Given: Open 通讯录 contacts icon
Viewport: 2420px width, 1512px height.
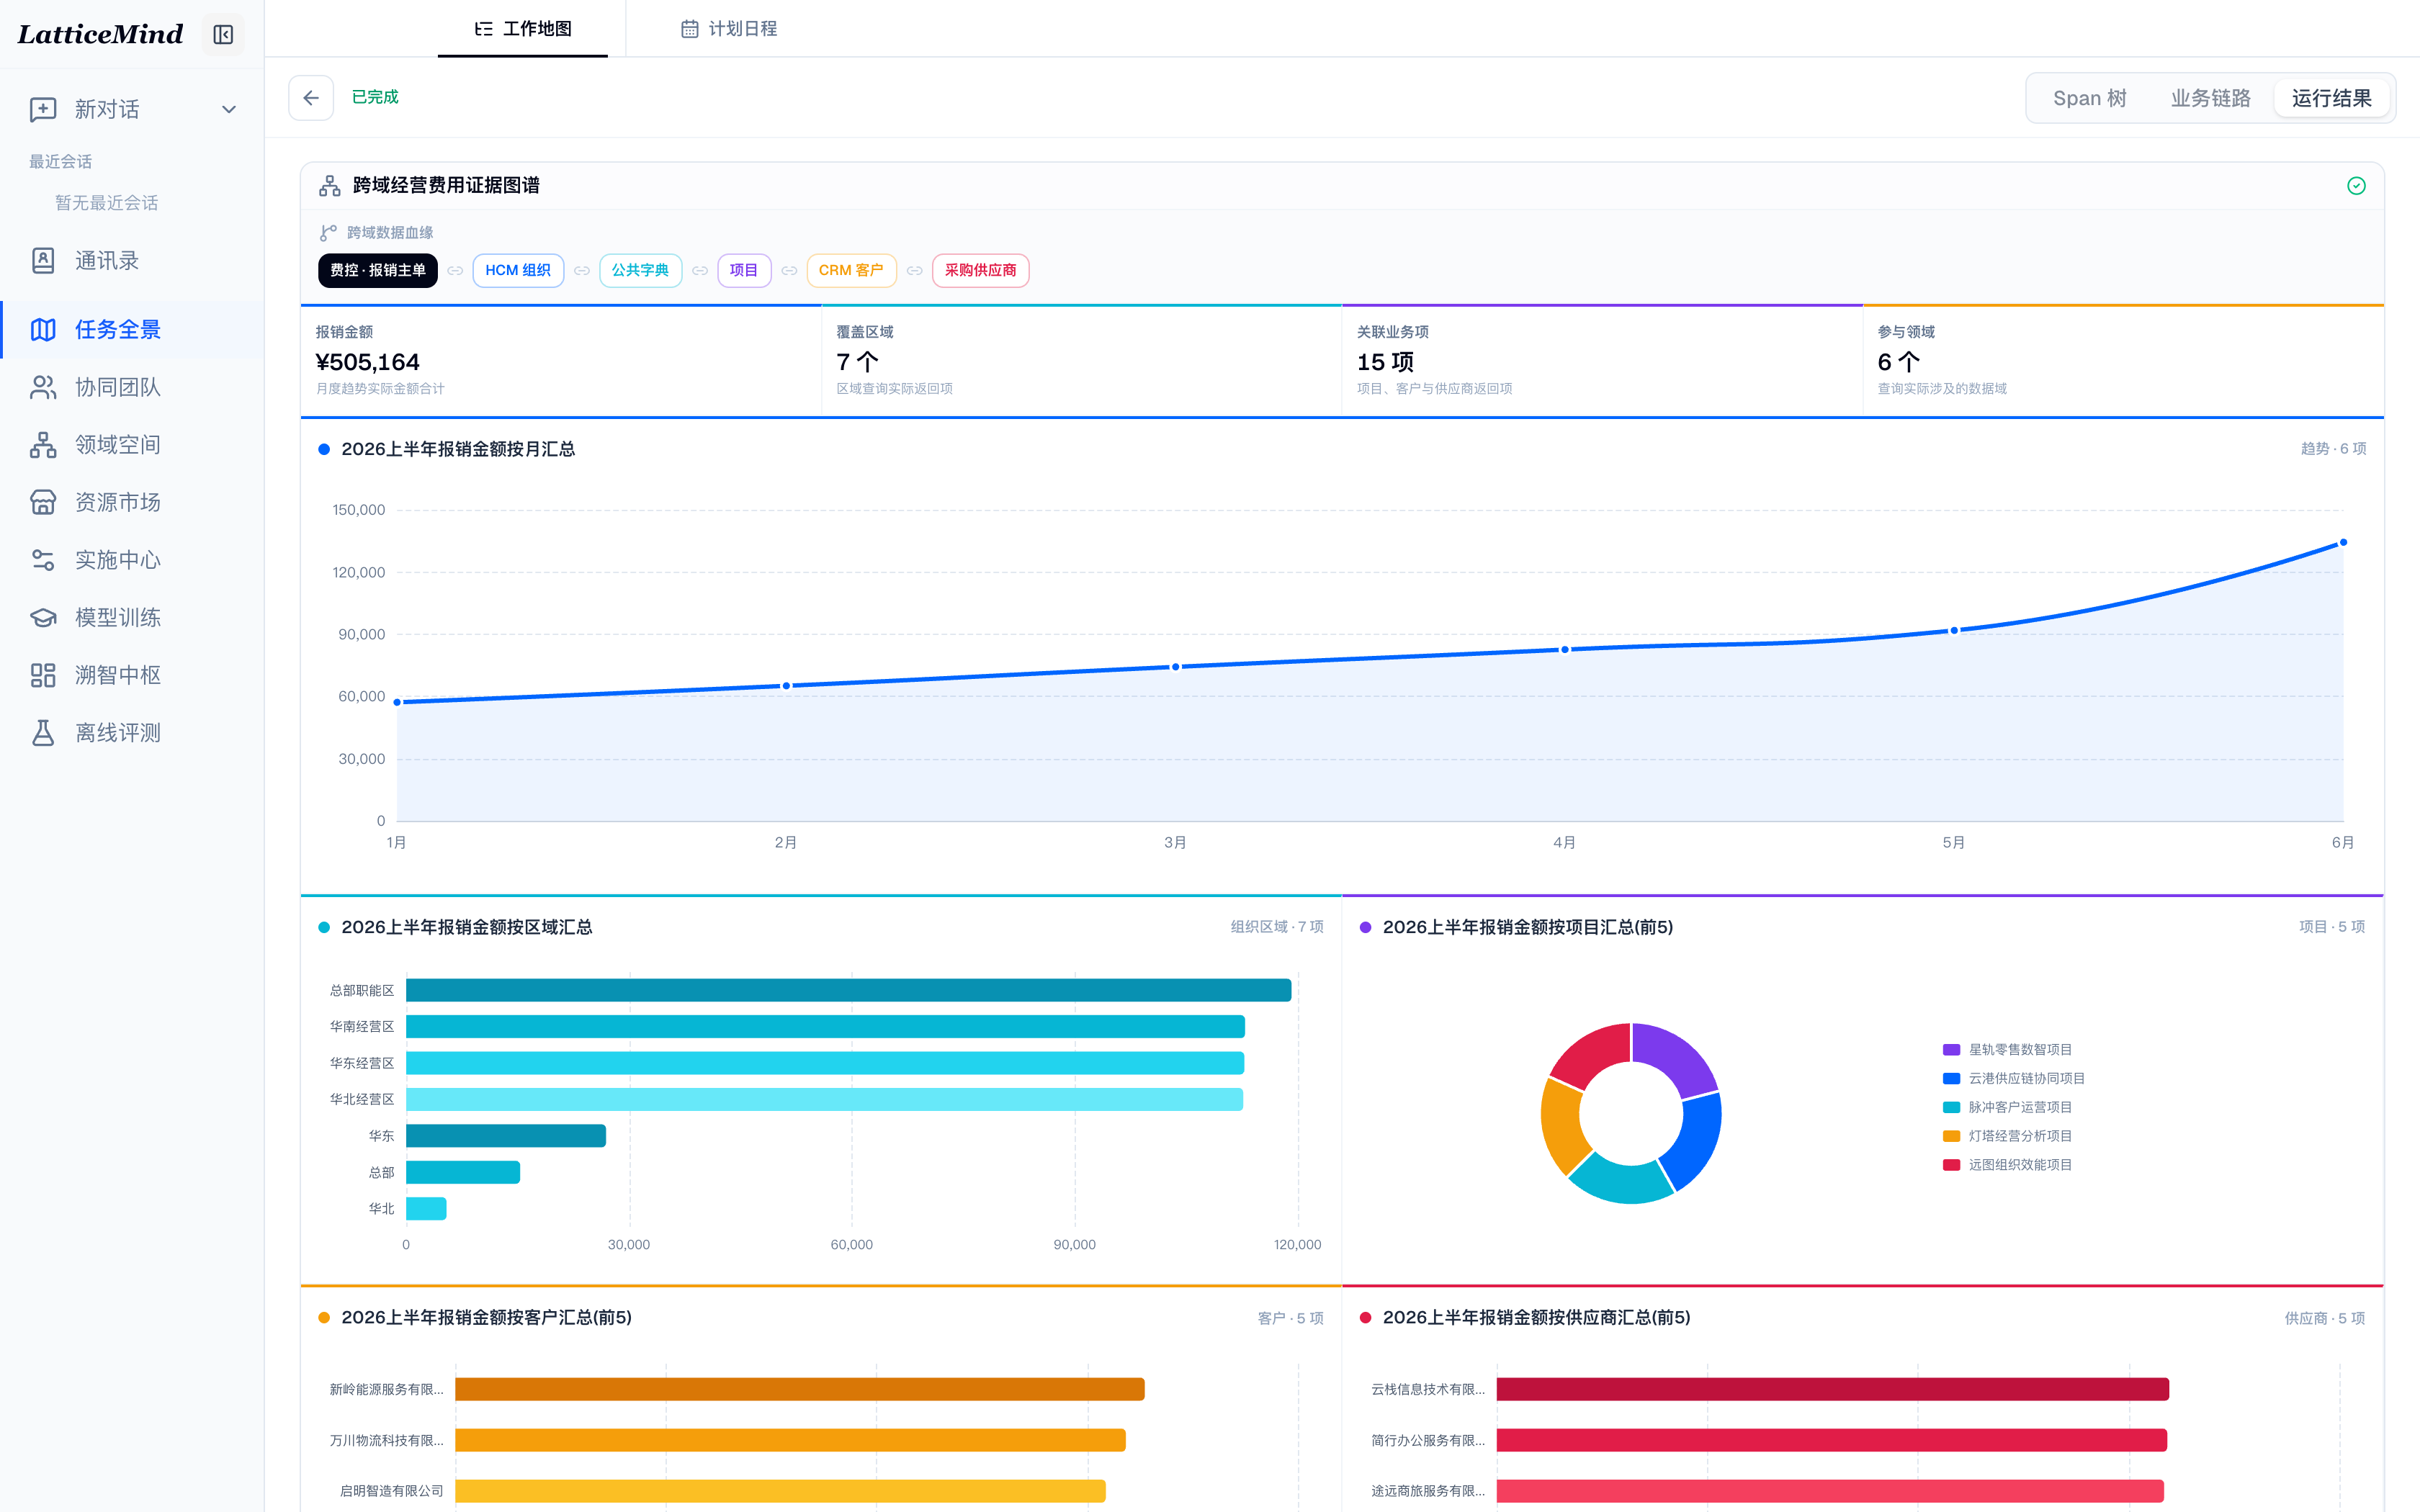Looking at the screenshot, I should 43,261.
